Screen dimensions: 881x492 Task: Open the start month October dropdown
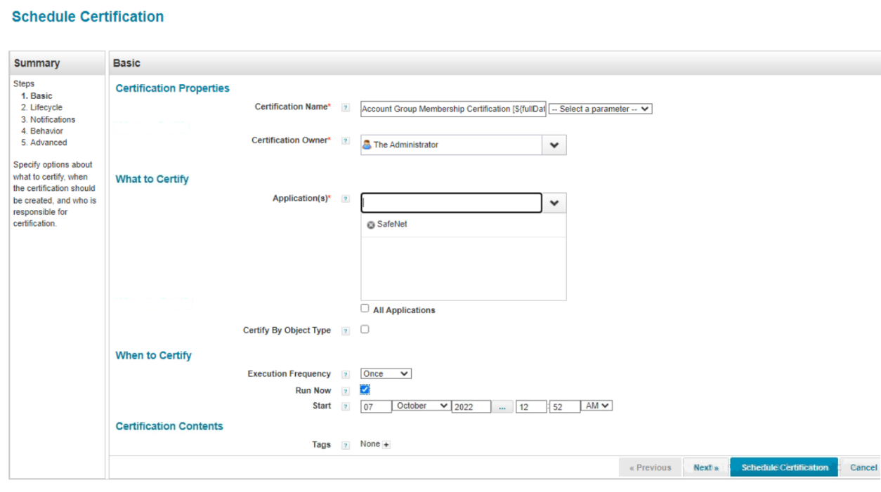tap(421, 406)
